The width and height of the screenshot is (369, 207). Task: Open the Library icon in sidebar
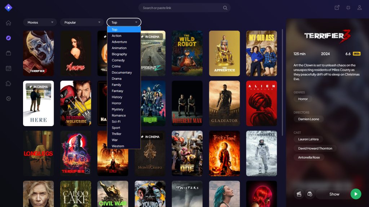9,53
